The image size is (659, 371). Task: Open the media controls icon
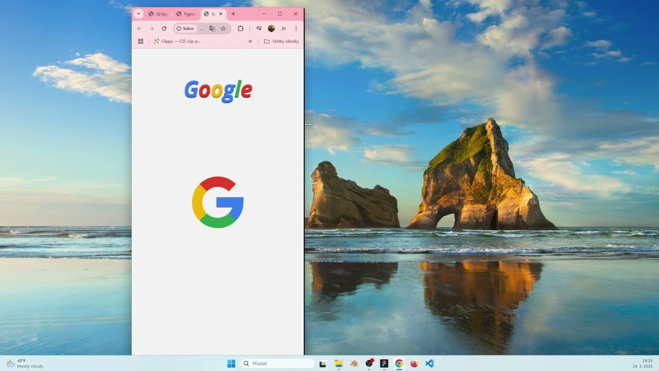(259, 28)
